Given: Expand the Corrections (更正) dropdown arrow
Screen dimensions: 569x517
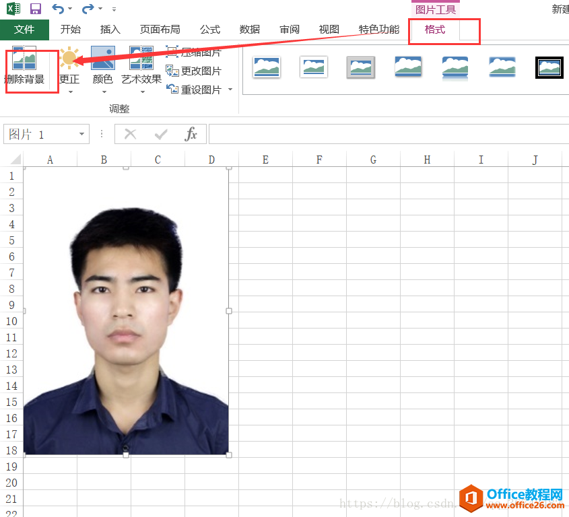Looking at the screenshot, I should pos(71,92).
